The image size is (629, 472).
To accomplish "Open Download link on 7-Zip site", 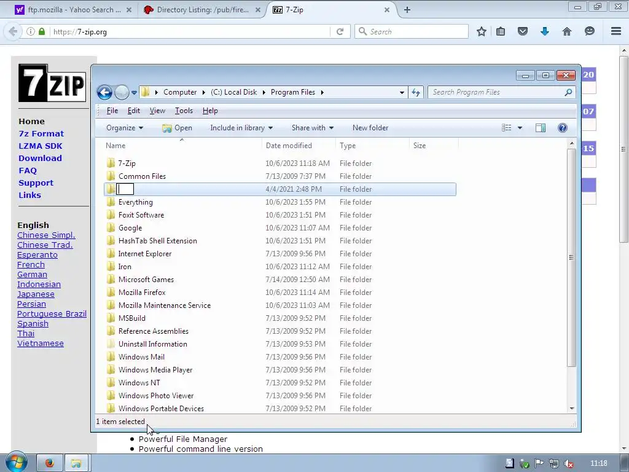I will 40,158.
